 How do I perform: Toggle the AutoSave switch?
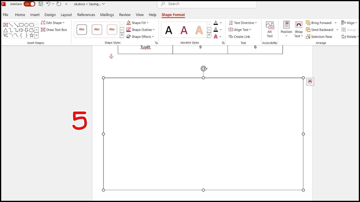click(x=29, y=4)
